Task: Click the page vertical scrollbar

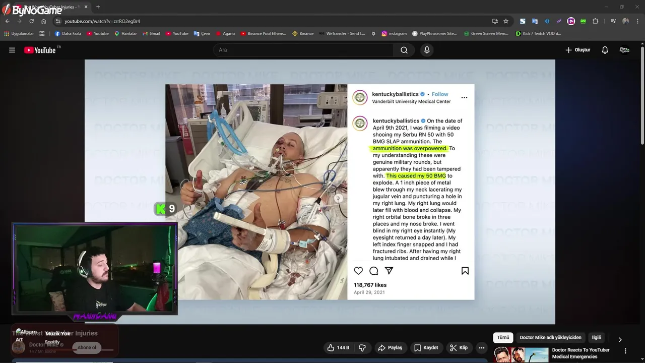Action: point(642,96)
